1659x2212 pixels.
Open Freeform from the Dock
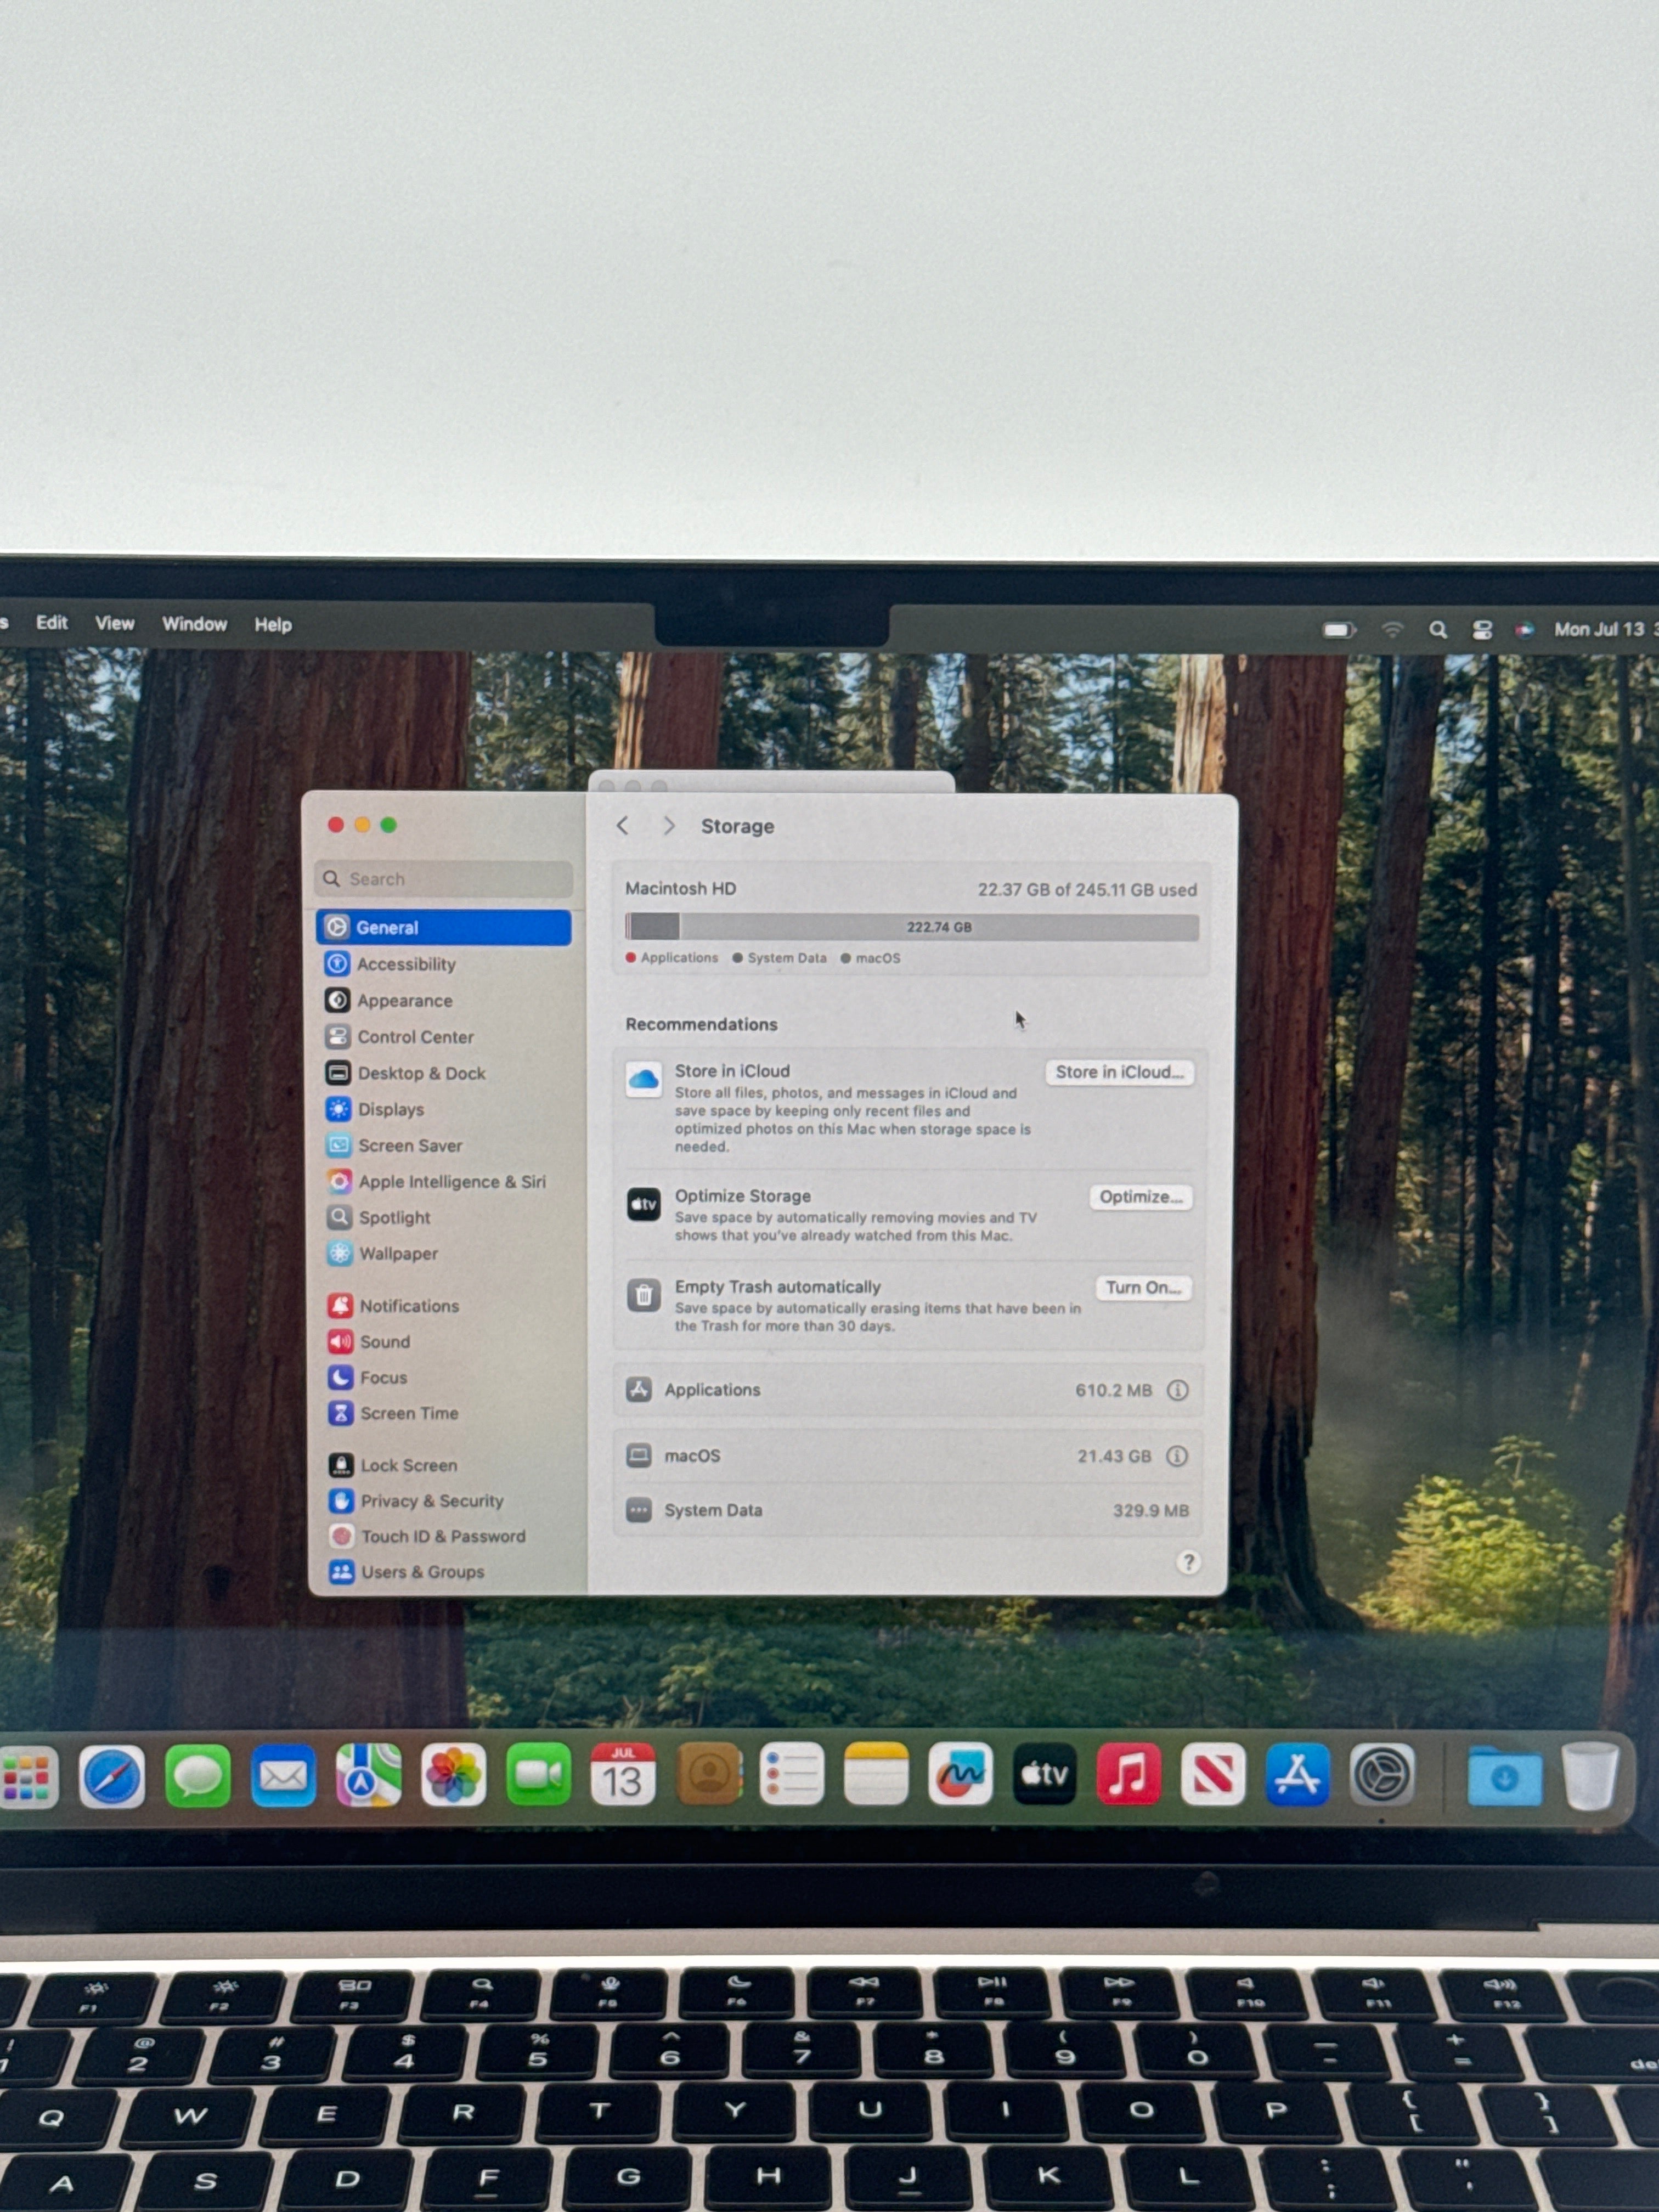tap(960, 1775)
